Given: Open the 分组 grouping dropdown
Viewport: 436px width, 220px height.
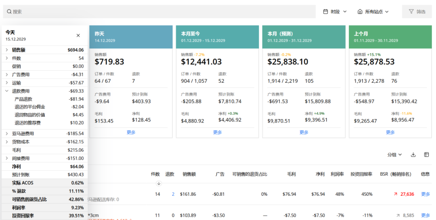Looking at the screenshot, I should (394, 155).
